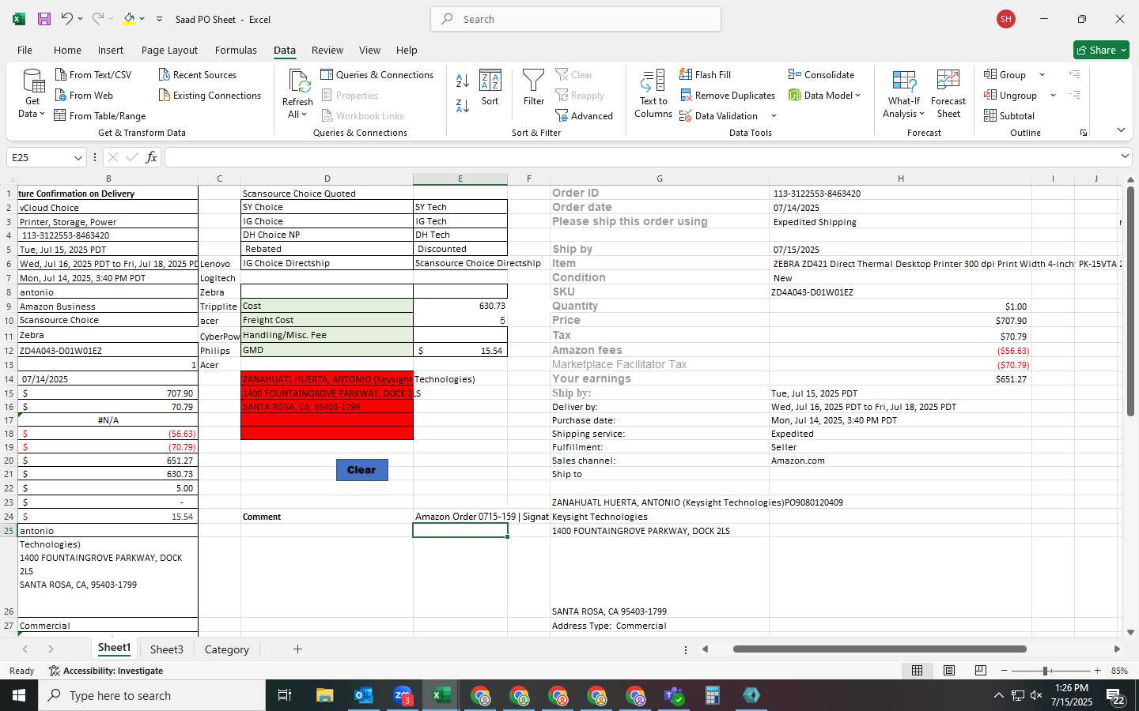The image size is (1139, 711).
Task: Click From Text/CSV import icon
Action: [x=60, y=74]
